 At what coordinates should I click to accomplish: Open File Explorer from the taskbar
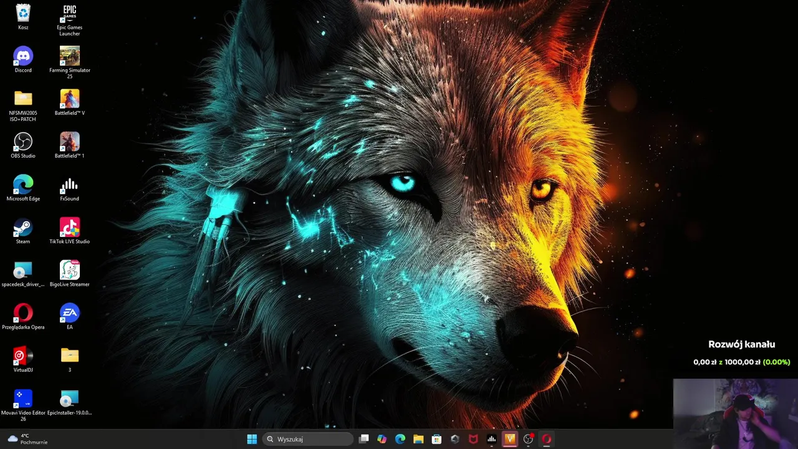(x=418, y=439)
